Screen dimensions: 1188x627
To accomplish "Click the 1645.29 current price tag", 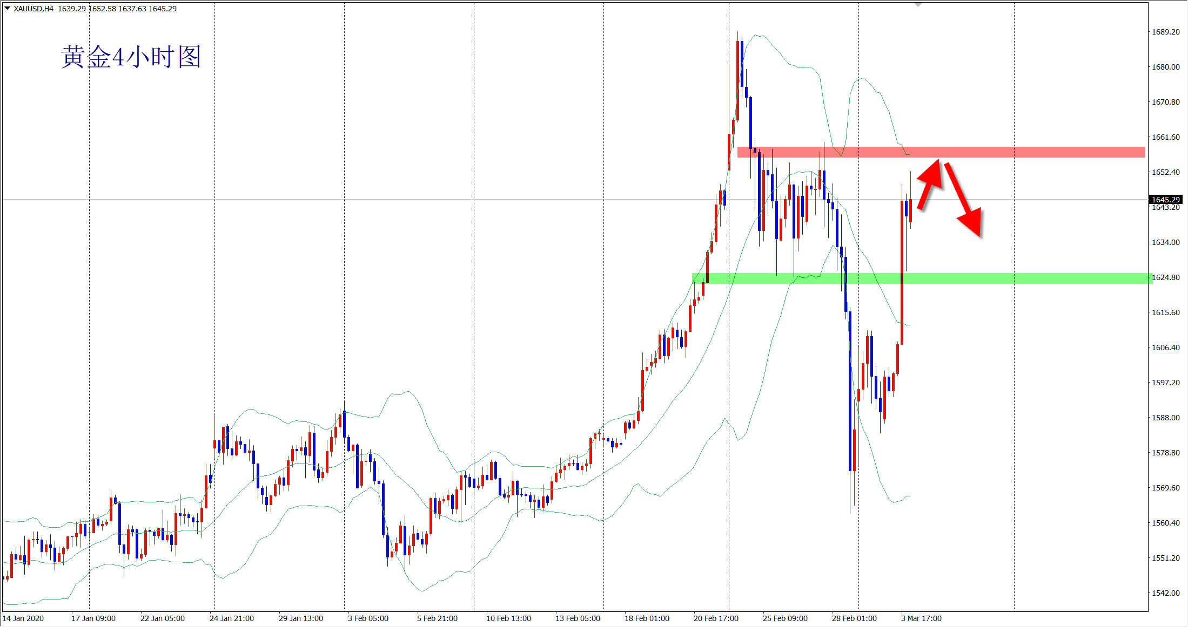I will click(1165, 200).
